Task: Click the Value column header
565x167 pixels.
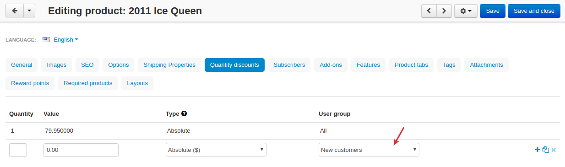Action: coord(51,113)
